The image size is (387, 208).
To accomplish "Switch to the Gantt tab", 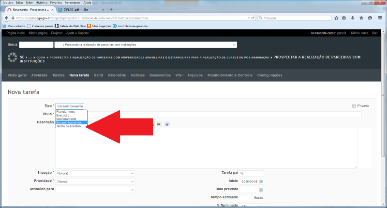I will click(x=98, y=75).
